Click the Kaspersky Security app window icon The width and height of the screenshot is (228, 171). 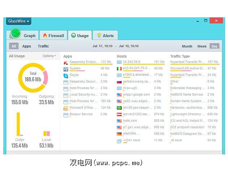[x=66, y=82]
